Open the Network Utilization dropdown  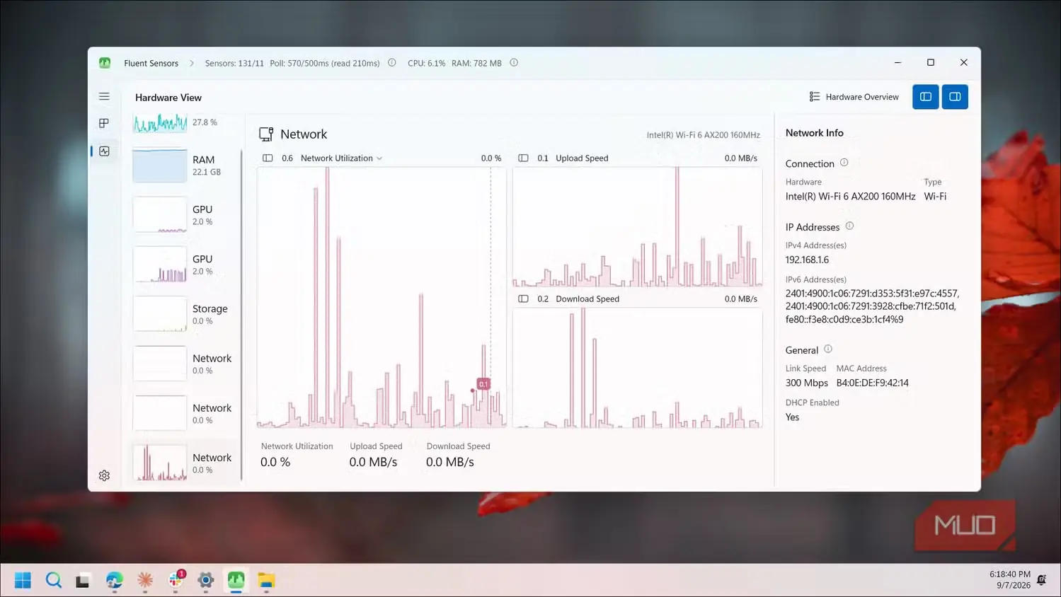pos(342,158)
